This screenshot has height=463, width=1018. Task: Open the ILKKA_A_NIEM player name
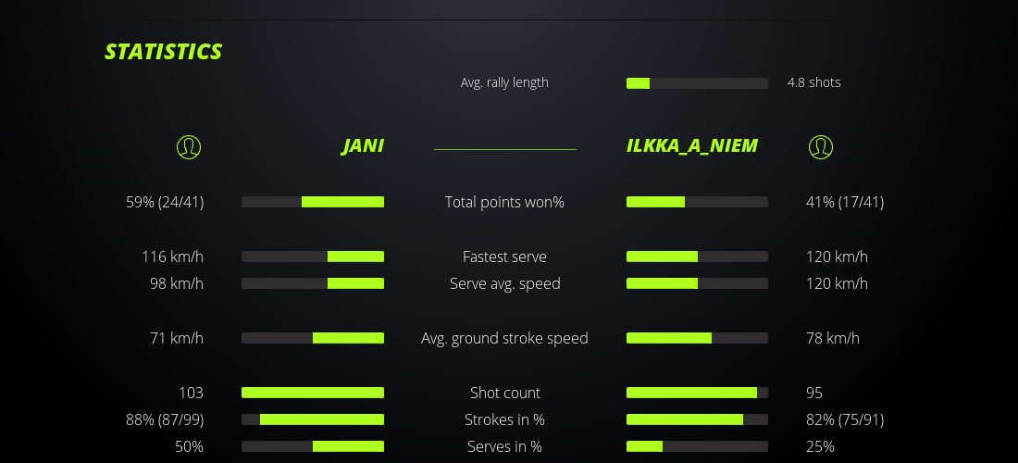pyautogui.click(x=692, y=146)
